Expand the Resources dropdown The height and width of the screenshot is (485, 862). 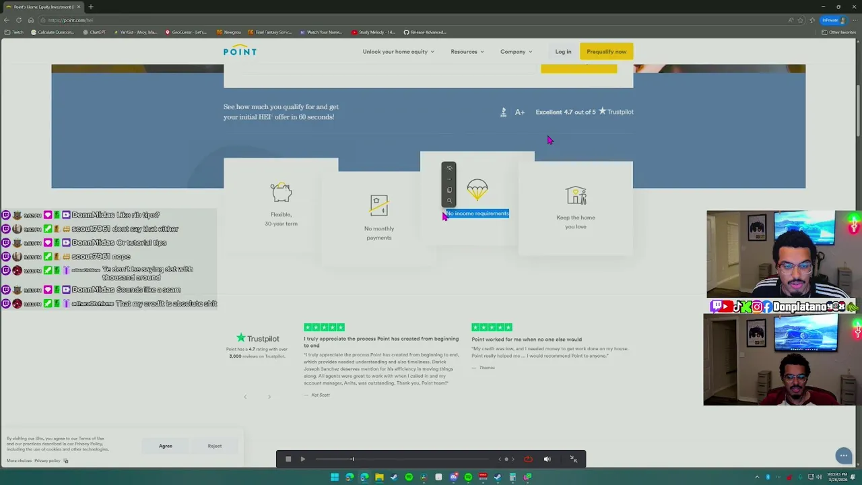[x=467, y=52]
